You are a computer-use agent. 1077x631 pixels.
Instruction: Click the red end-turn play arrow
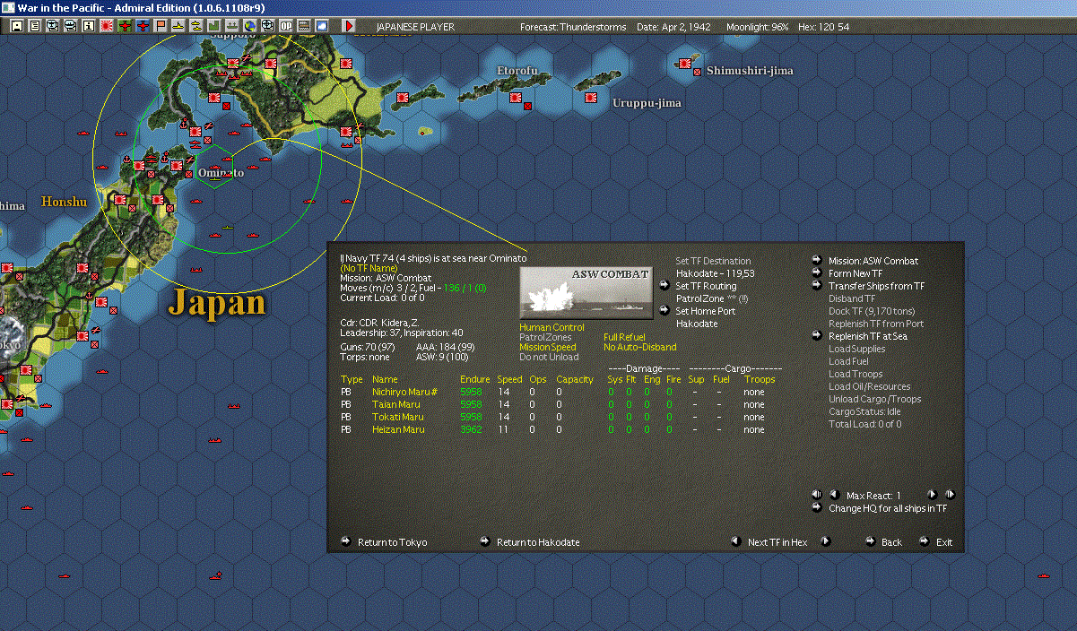[349, 26]
